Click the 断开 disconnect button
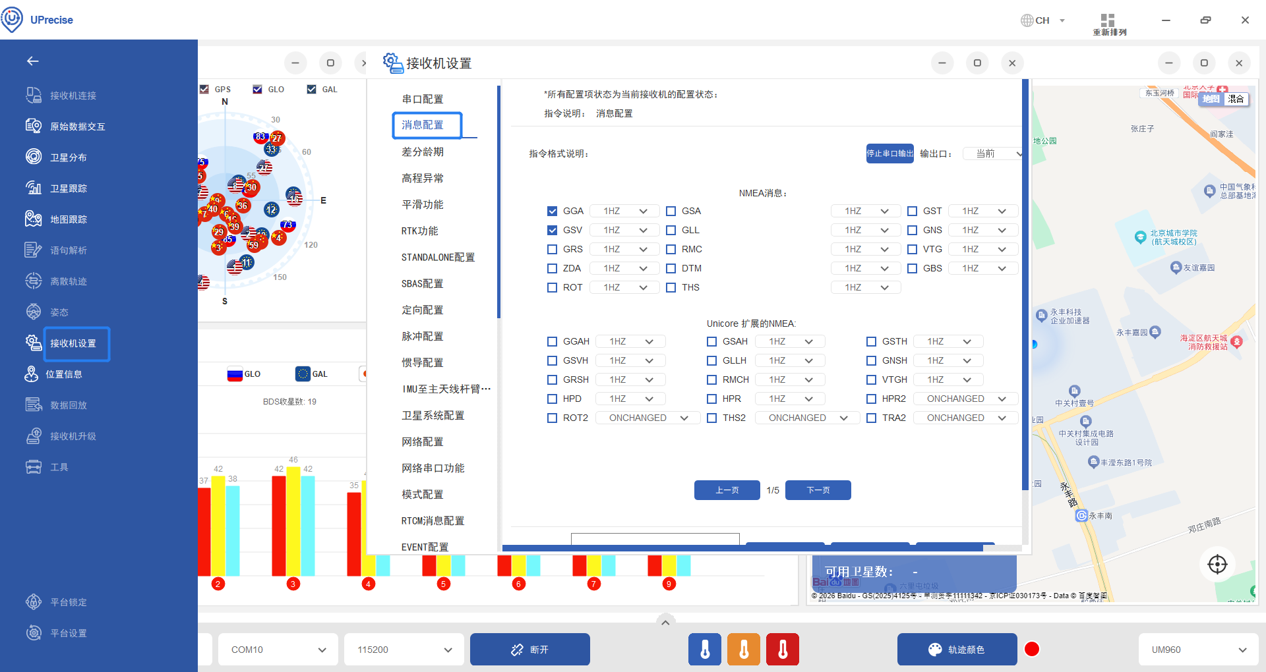This screenshot has width=1266, height=672. (x=529, y=650)
